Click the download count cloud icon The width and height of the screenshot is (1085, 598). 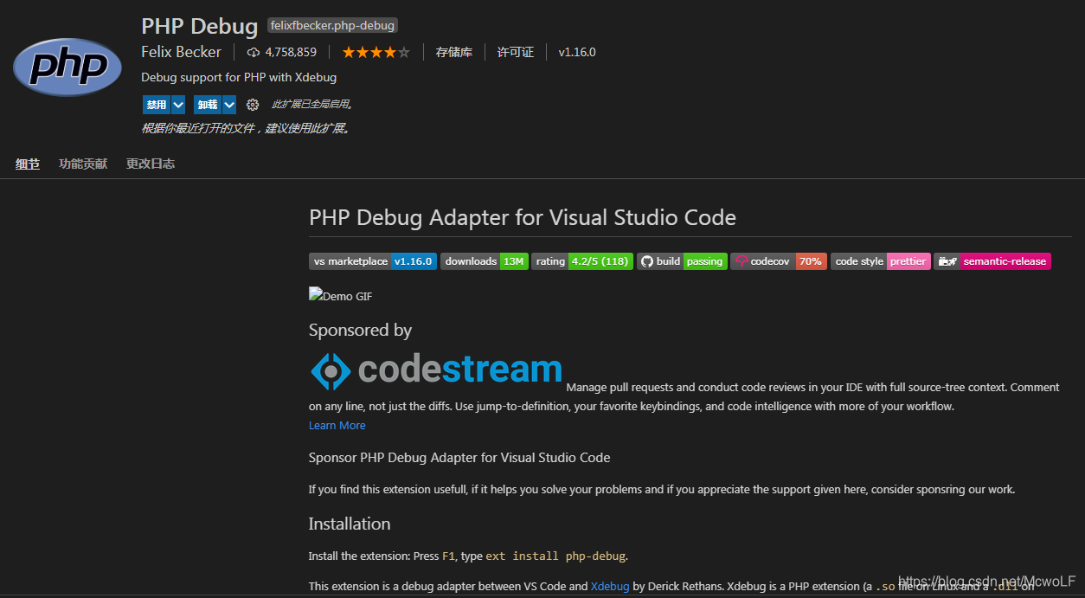[x=254, y=53]
